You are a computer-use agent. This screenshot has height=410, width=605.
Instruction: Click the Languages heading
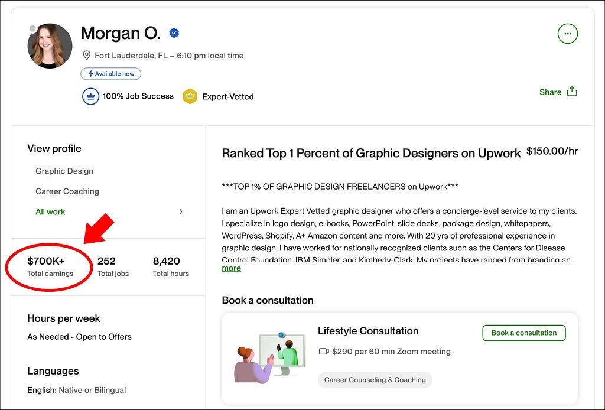pos(53,371)
